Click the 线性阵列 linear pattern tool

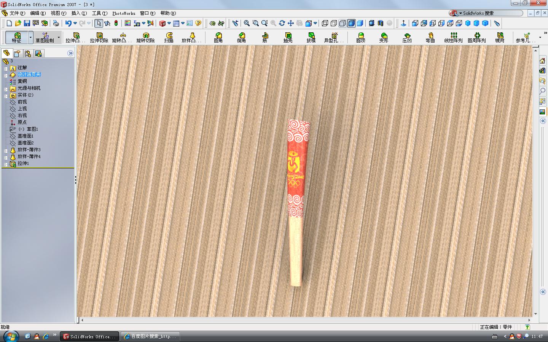(454, 37)
